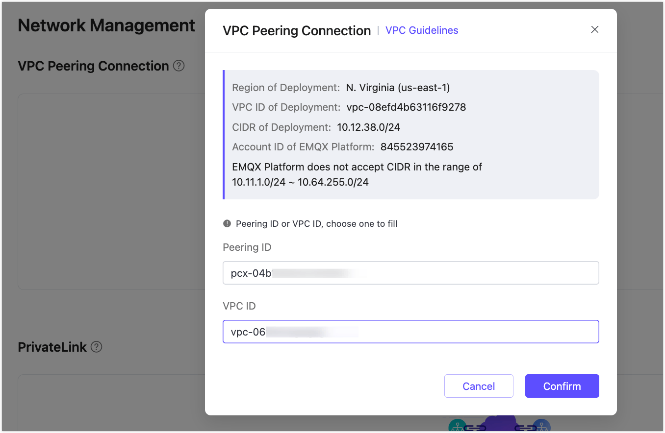Click the purple cloud icon in the bottom illustration

coord(500,422)
